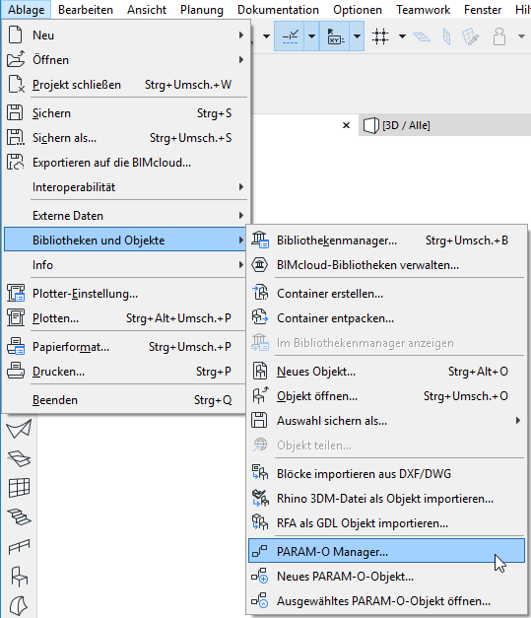Click the lock icon in toolbar
This screenshot has width=531, height=618.
(x=499, y=36)
